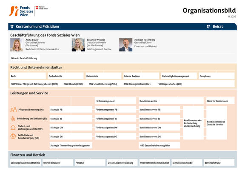The width and height of the screenshot is (245, 173).
Task: Click the Geschäftsführung des Fonds Soziales Wien heading
Action: pyautogui.click(x=45, y=35)
